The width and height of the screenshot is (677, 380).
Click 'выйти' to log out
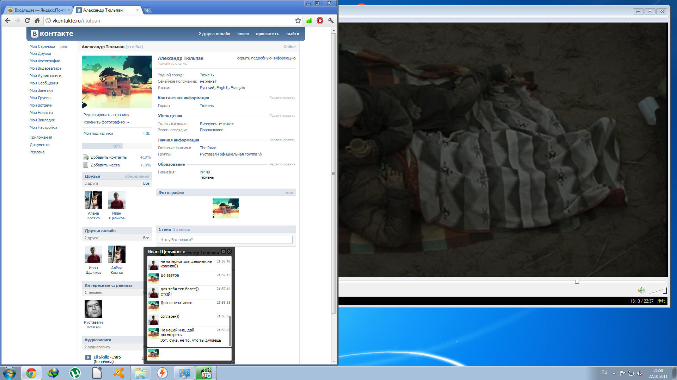(x=293, y=34)
